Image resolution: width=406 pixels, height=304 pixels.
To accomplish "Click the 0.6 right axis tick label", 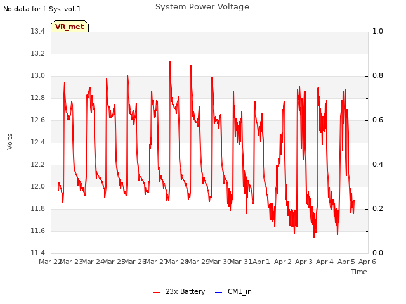I will (377, 120).
